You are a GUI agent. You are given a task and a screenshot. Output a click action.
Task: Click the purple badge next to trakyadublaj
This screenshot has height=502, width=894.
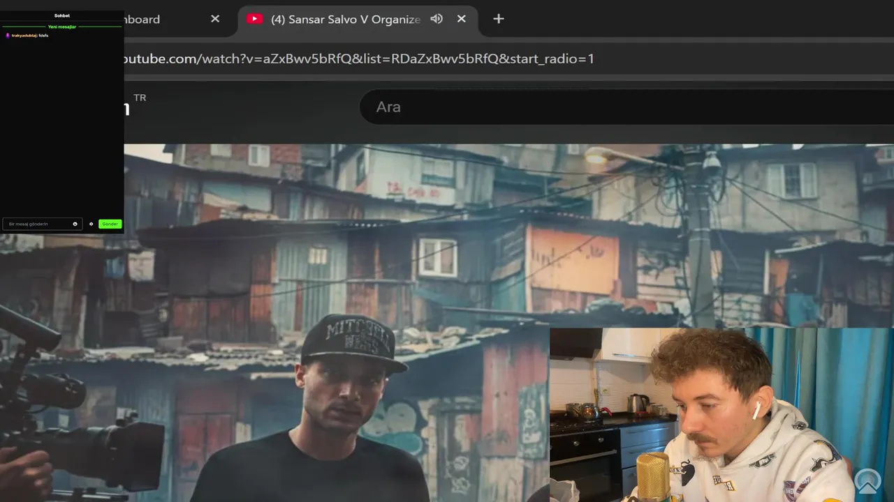click(x=7, y=35)
